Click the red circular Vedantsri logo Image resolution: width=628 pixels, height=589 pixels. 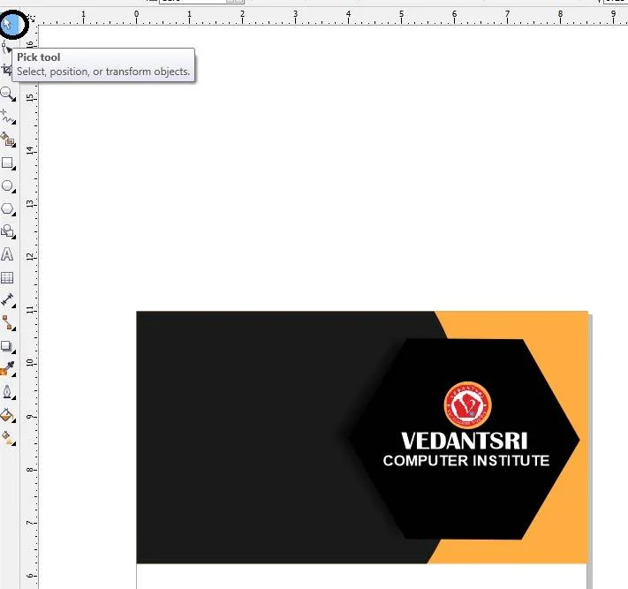tap(467, 405)
